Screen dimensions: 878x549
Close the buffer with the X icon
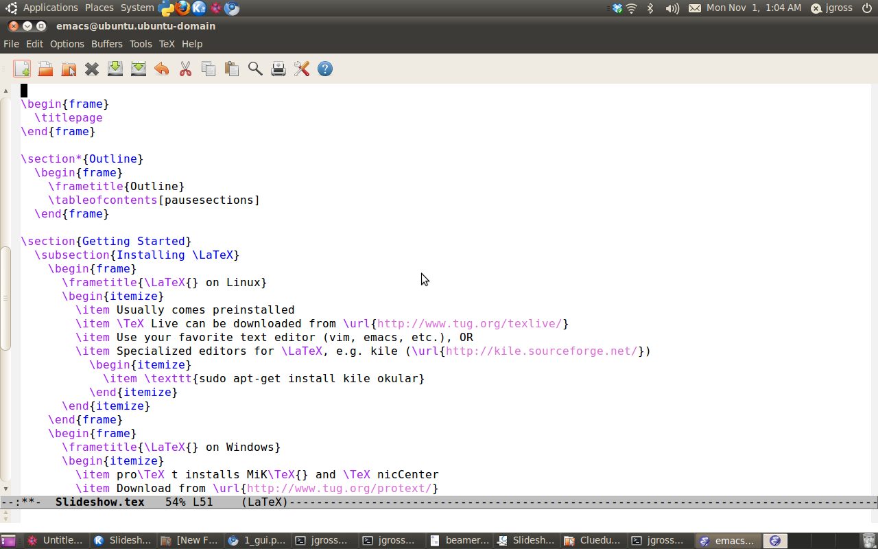click(92, 69)
